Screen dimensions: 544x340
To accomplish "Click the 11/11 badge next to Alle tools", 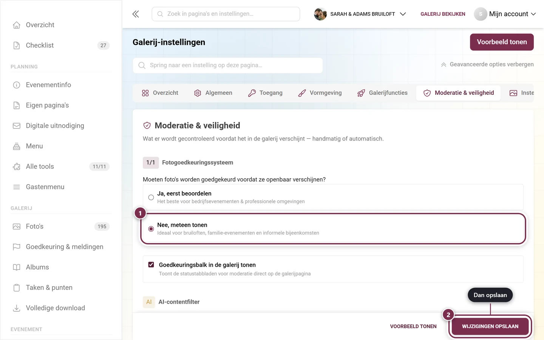I will (99, 167).
